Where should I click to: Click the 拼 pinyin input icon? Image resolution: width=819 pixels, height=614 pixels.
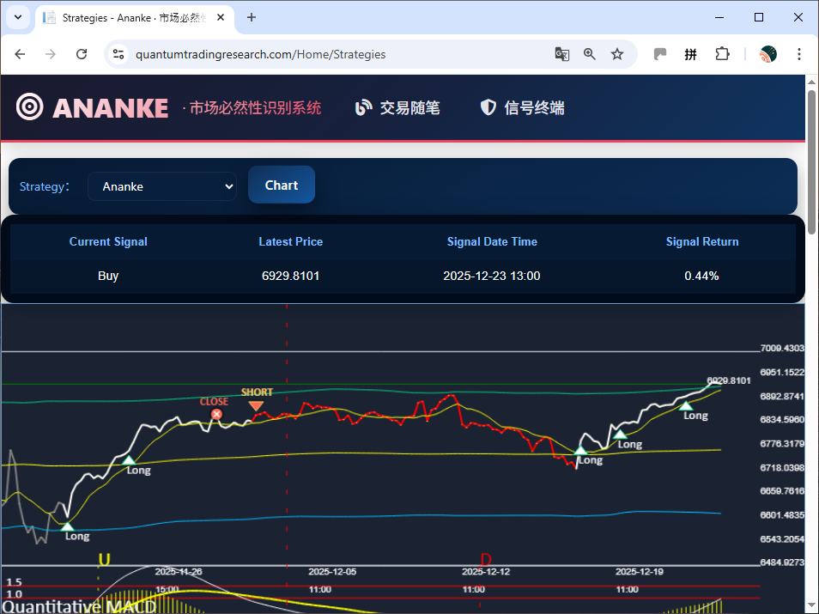[690, 53]
